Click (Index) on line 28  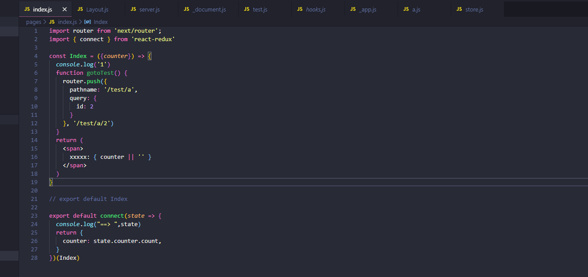pos(68,258)
